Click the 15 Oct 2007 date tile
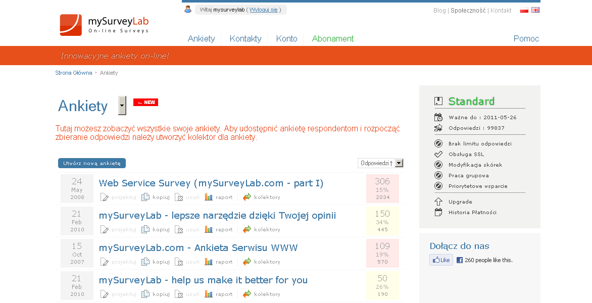Viewport: 592px width, 303px height. [77, 254]
